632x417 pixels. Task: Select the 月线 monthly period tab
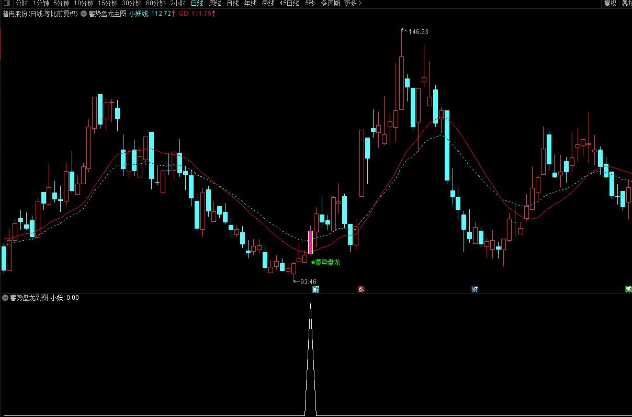pyautogui.click(x=233, y=3)
